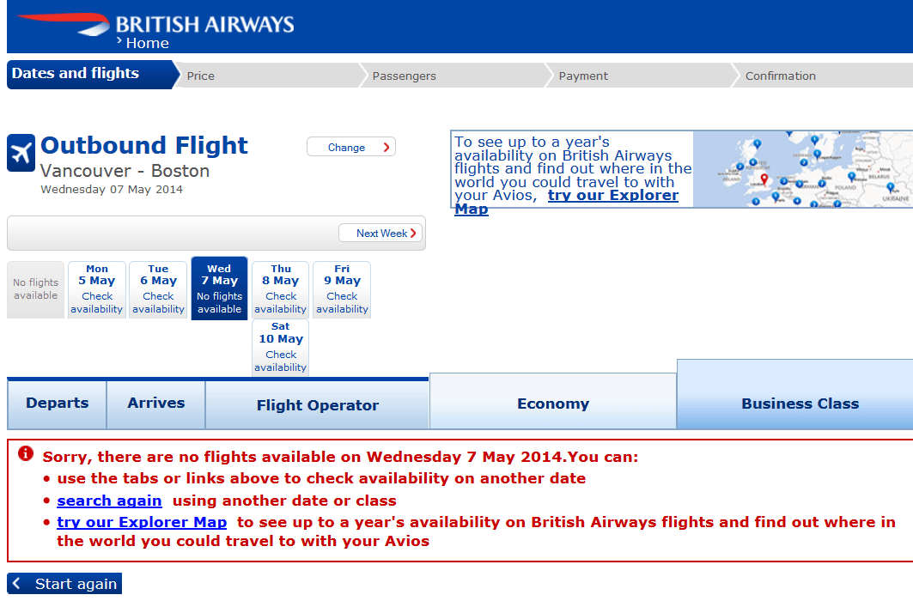This screenshot has height=601, width=913.
Task: Select the Sat 10 May date option
Action: tap(280, 347)
